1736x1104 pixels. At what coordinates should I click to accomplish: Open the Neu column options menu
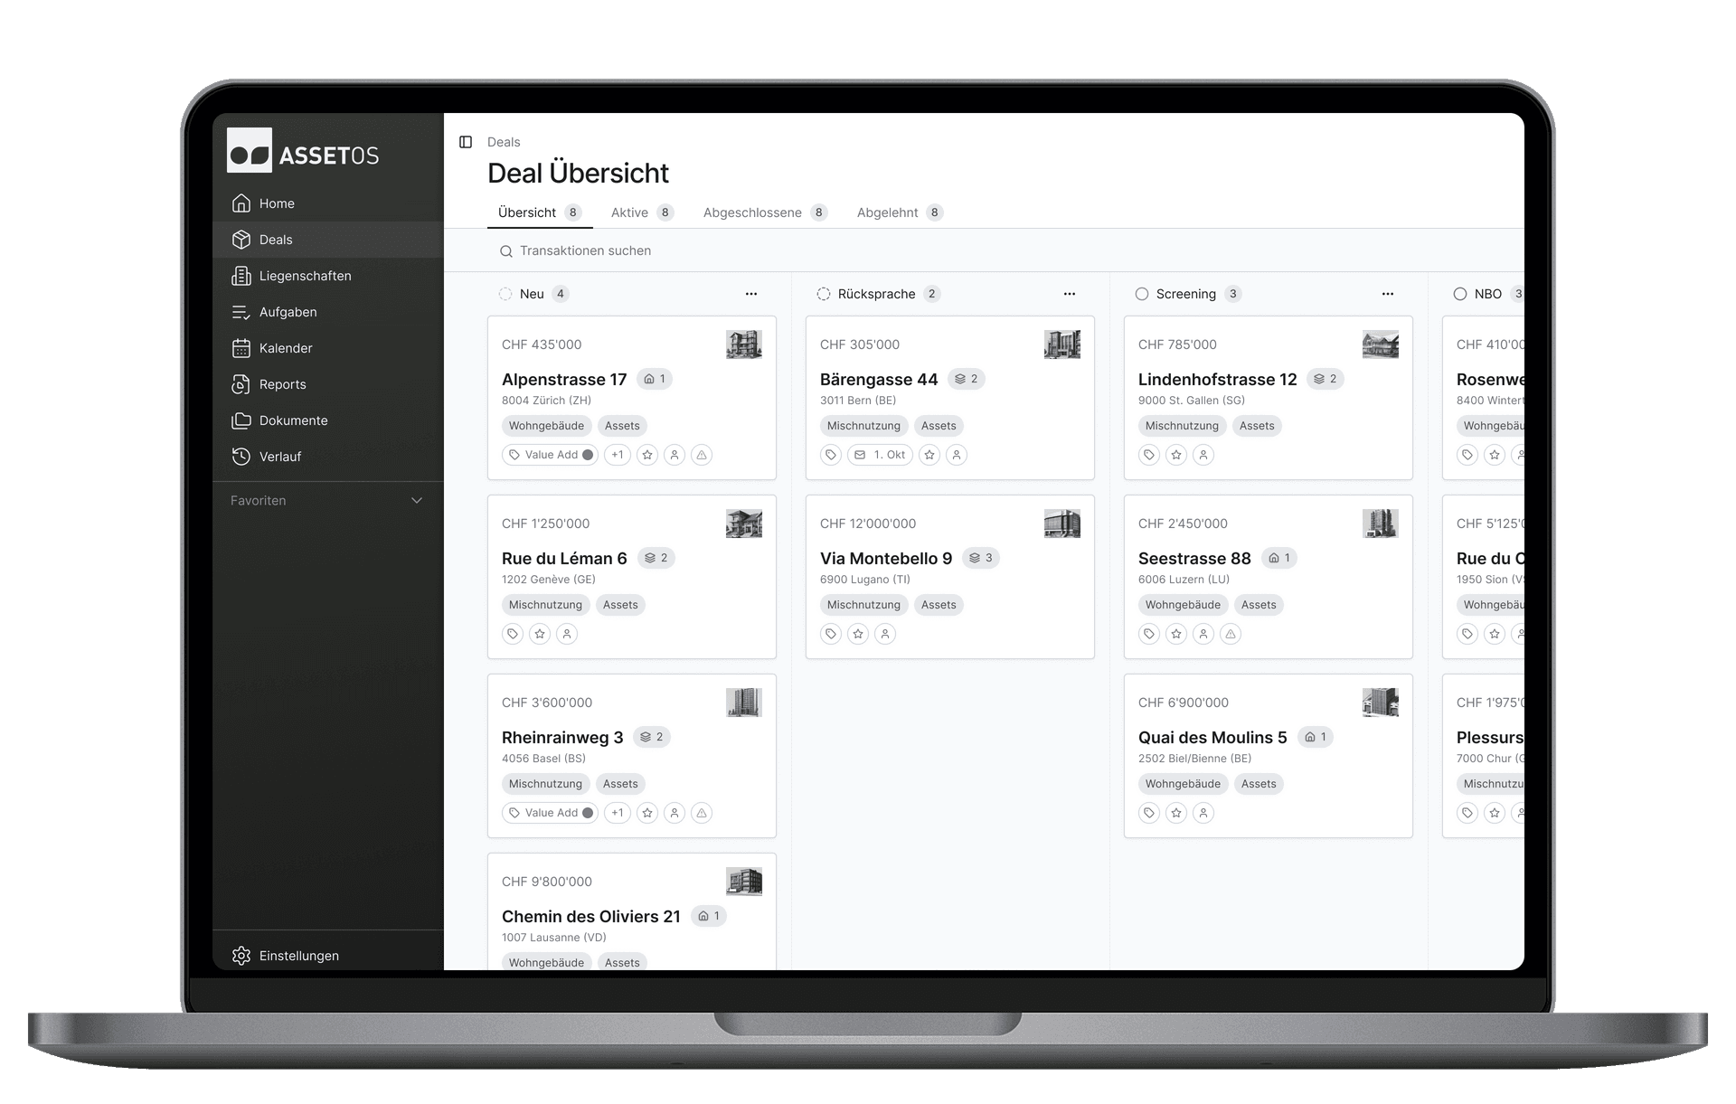click(751, 294)
